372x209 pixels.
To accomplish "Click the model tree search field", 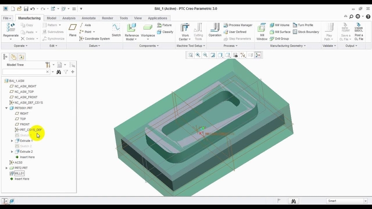I will coord(24,72).
